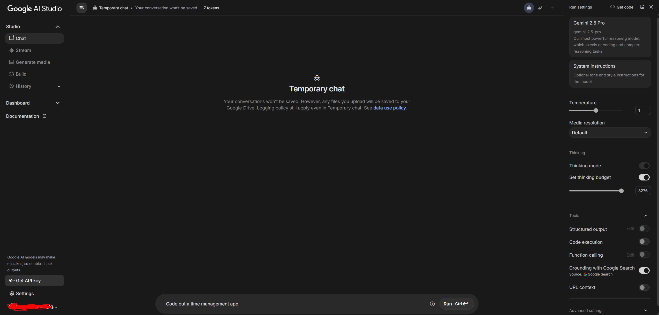Open compare mode with the arrows icon
The height and width of the screenshot is (315, 659).
point(540,8)
